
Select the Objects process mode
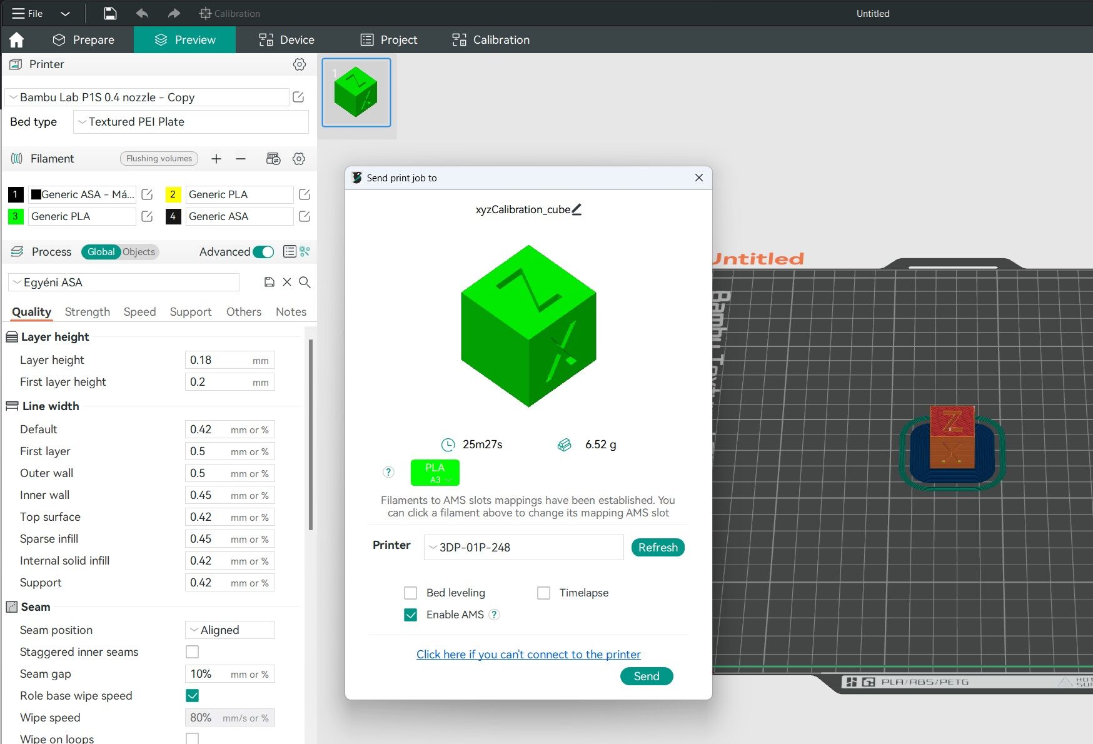[139, 252]
